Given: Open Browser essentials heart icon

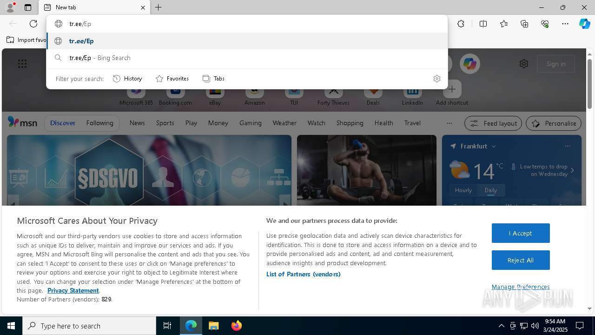Looking at the screenshot, I should 545,24.
